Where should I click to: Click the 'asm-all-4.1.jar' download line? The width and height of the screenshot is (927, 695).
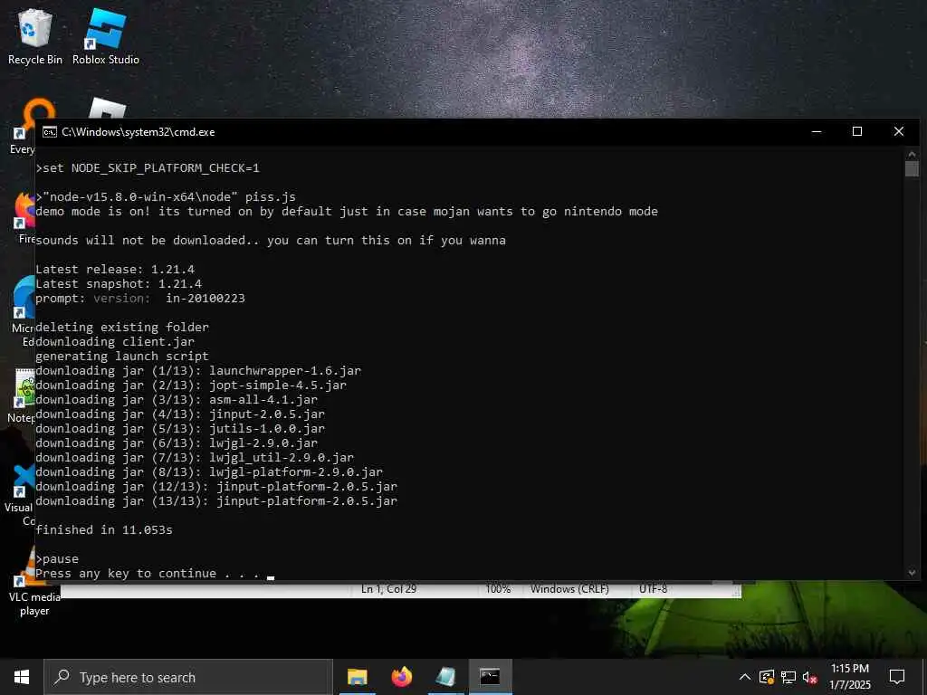pyautogui.click(x=177, y=399)
